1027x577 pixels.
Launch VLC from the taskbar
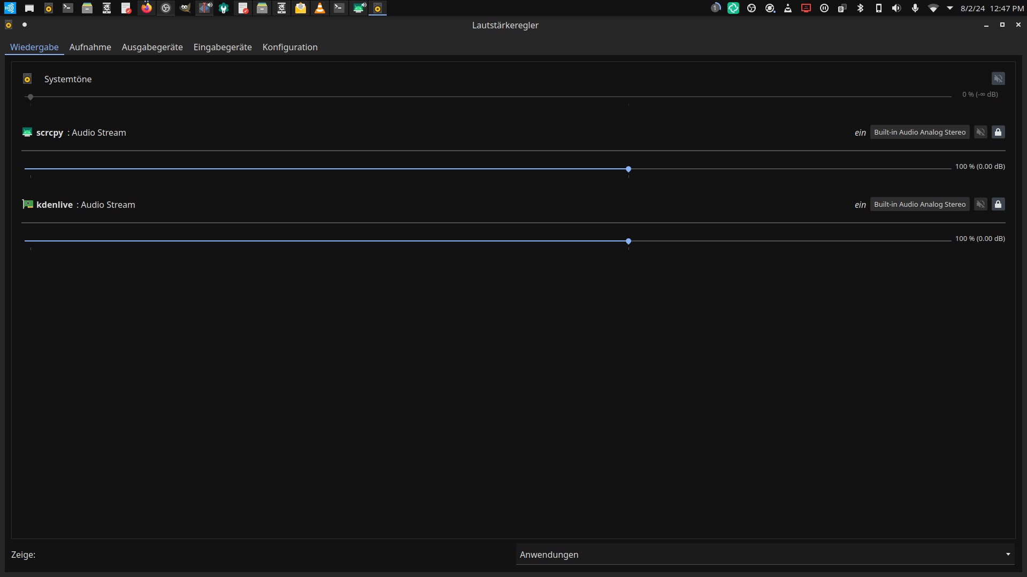[320, 8]
